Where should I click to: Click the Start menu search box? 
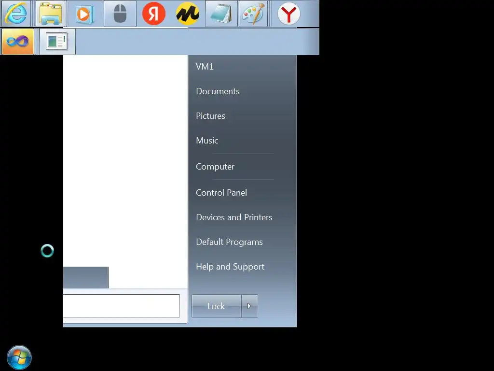click(x=121, y=306)
